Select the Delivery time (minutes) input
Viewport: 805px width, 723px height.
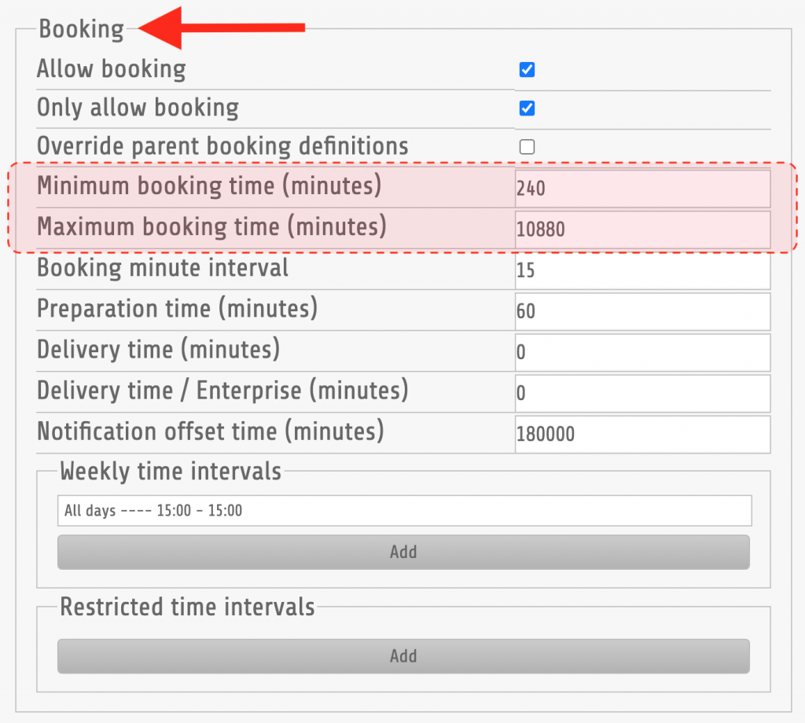(643, 353)
